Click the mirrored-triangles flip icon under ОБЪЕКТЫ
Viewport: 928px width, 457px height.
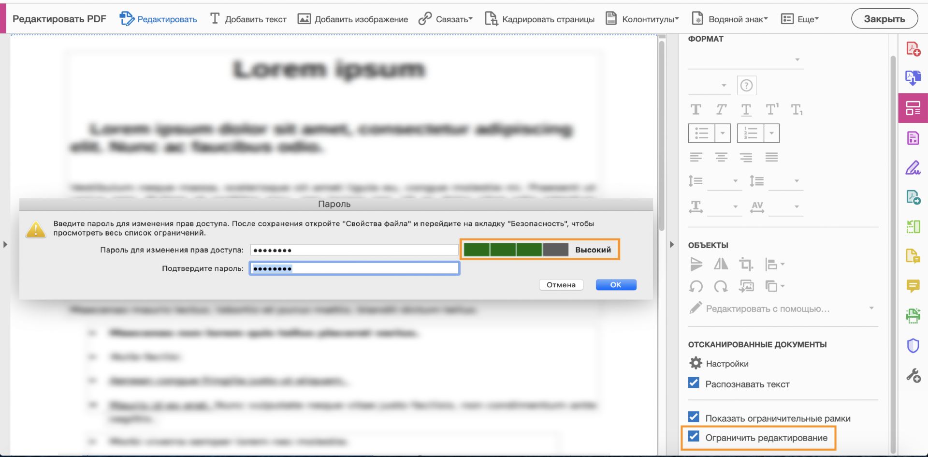click(721, 264)
